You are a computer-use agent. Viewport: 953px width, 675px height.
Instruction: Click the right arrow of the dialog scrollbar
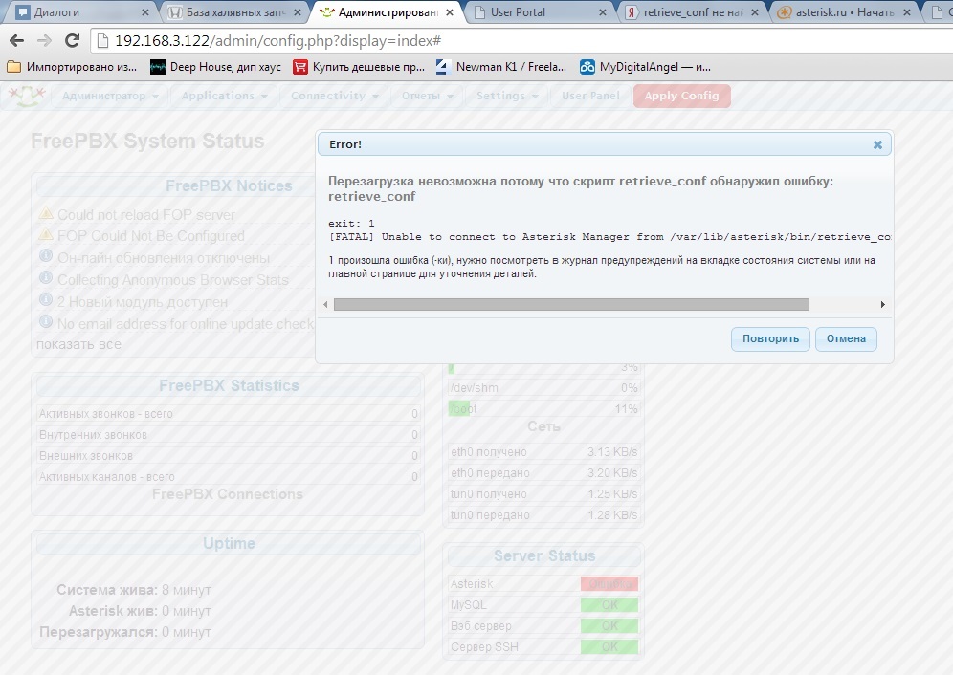881,304
